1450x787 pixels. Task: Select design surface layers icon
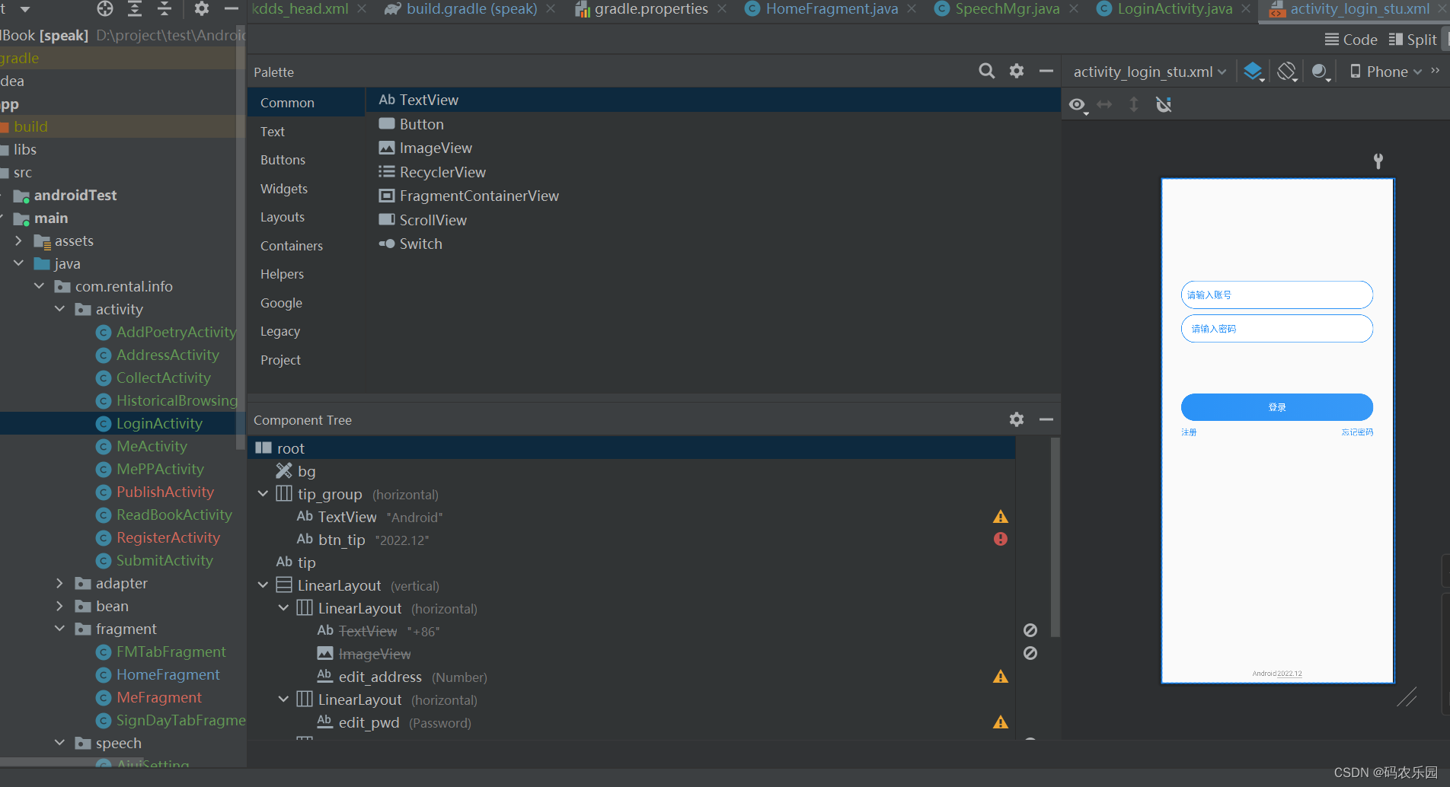point(1254,72)
